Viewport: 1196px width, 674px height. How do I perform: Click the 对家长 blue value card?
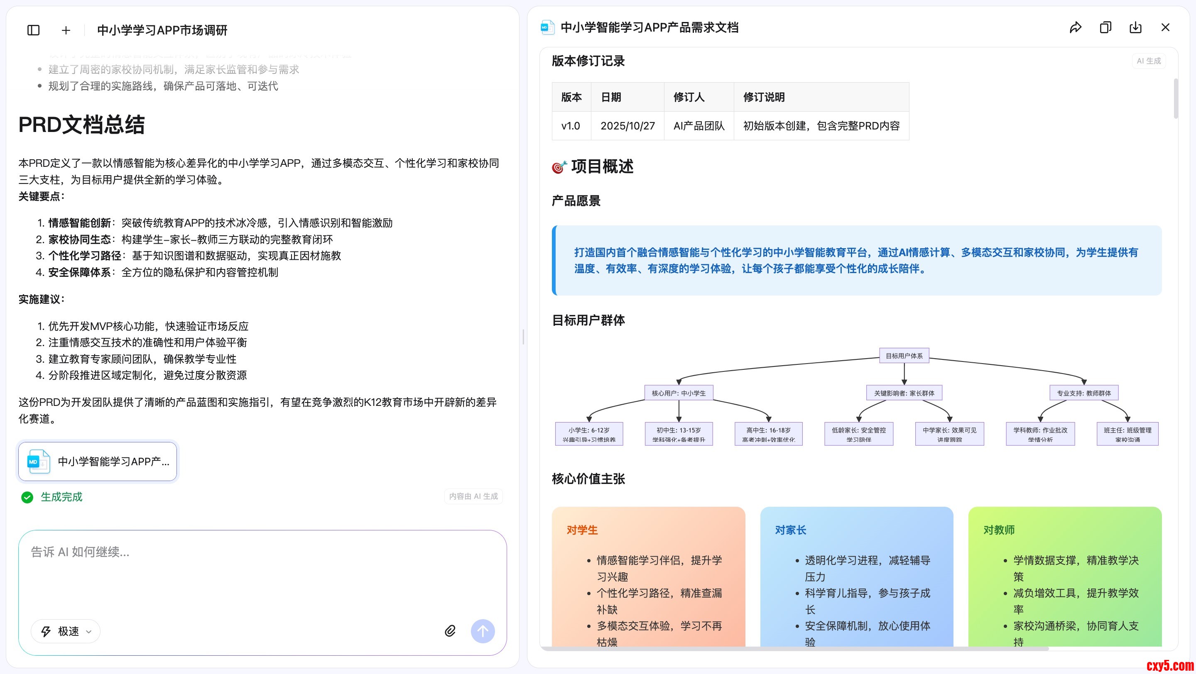857,575
